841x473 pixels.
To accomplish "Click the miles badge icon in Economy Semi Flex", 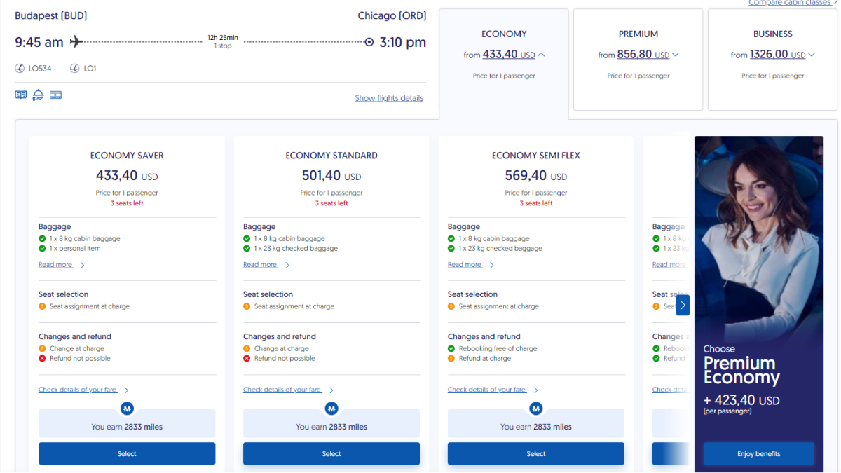I will click(x=536, y=408).
